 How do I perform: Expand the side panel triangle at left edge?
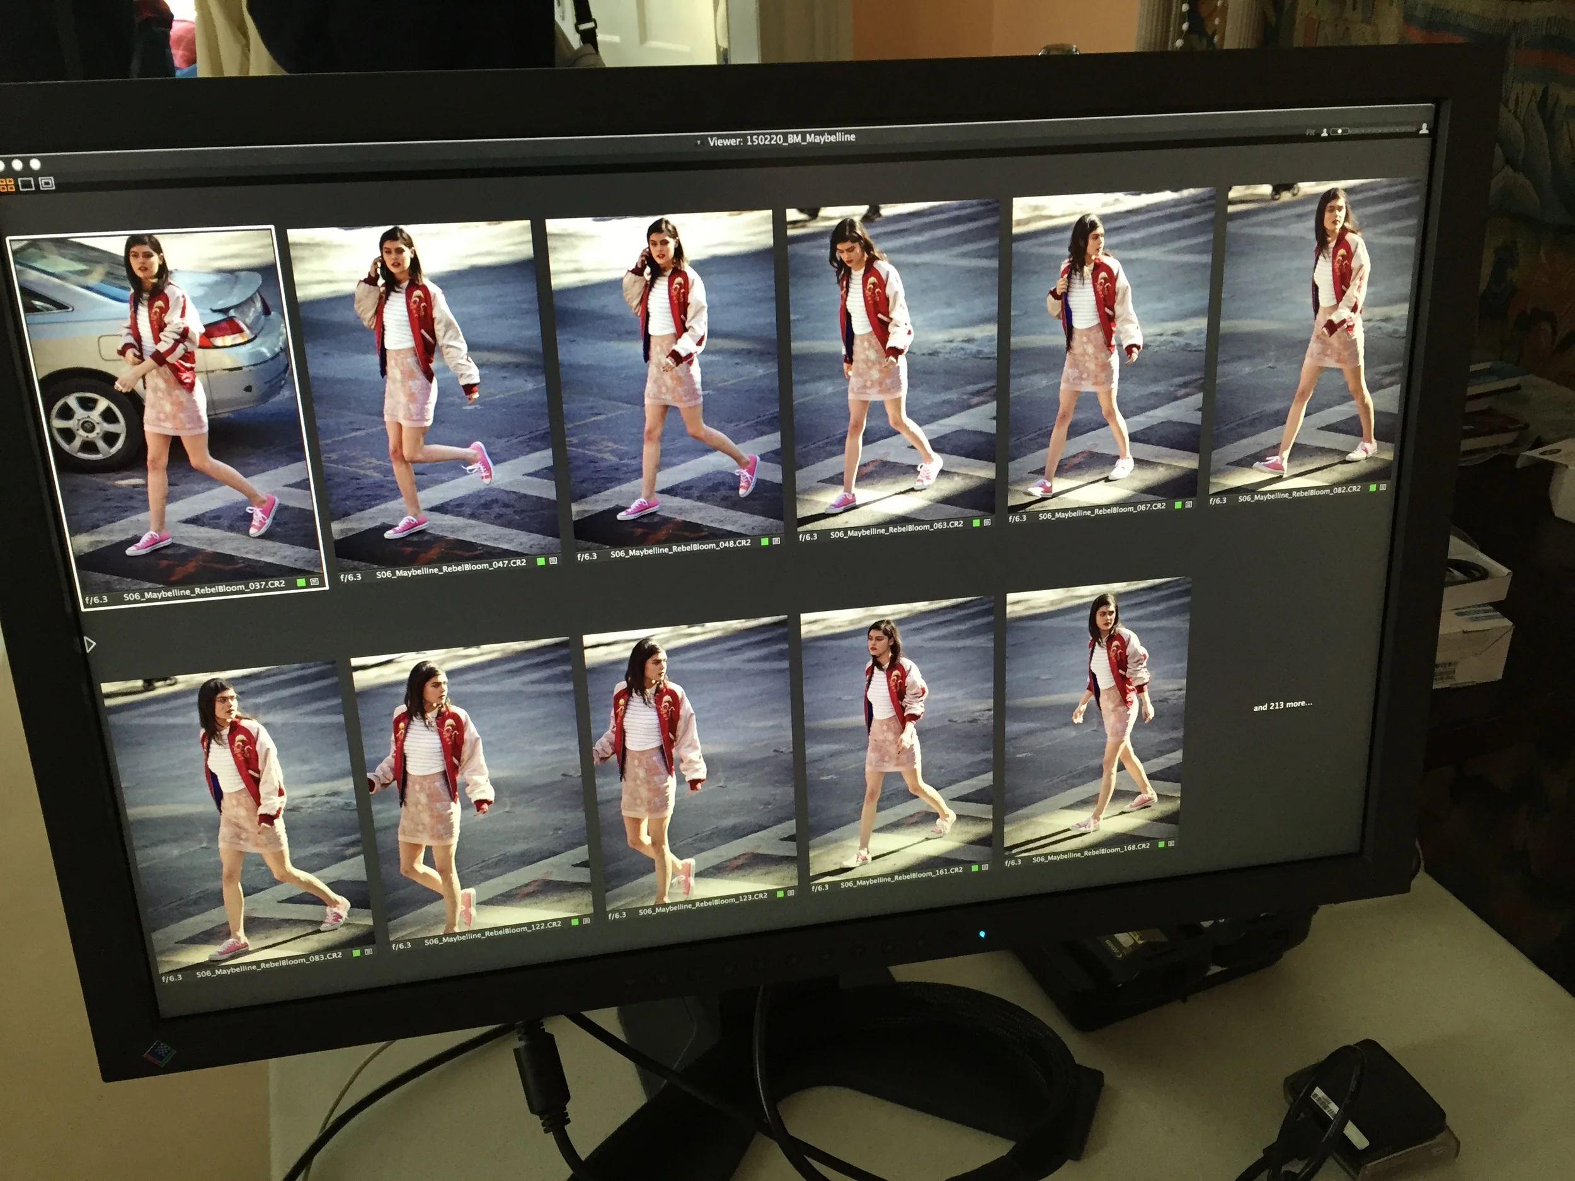pos(89,645)
